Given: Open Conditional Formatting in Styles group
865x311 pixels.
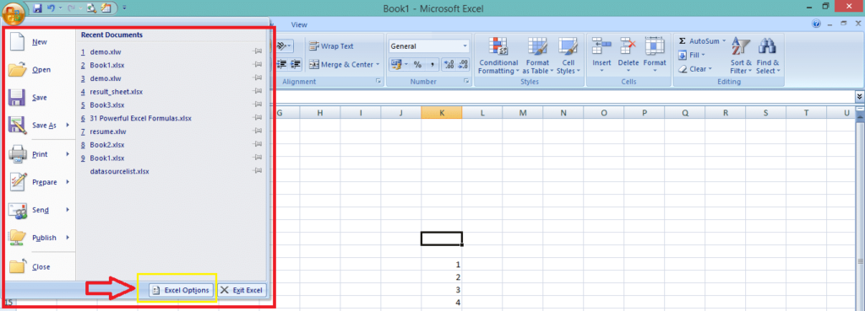Looking at the screenshot, I should tap(498, 56).
